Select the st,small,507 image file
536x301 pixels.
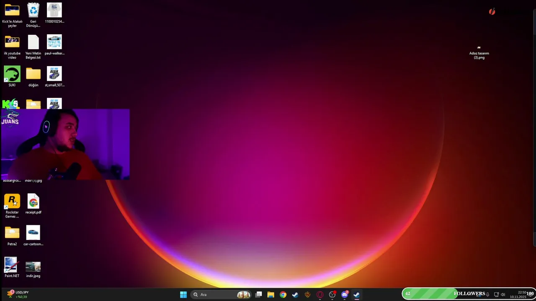[54, 77]
